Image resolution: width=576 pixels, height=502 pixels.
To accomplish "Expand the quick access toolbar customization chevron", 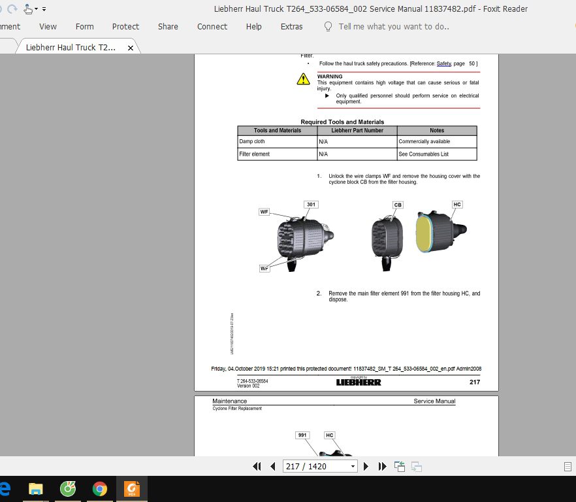I will coord(44,8).
